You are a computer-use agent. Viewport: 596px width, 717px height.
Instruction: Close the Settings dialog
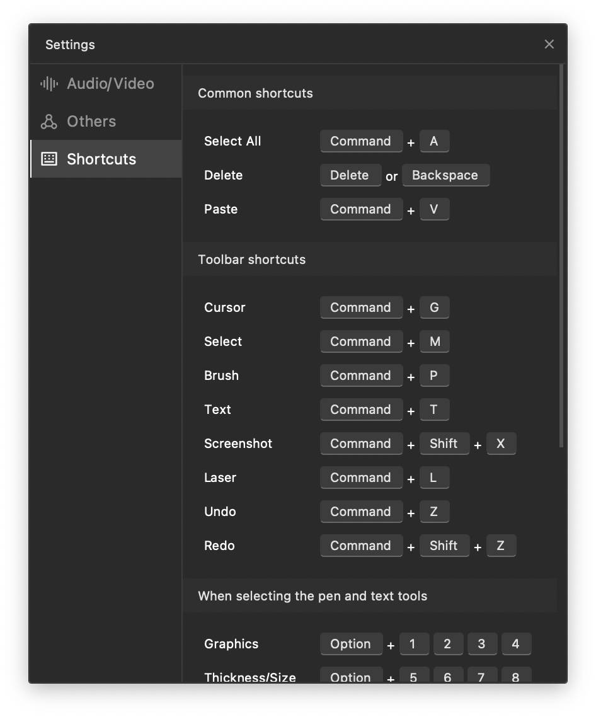pos(549,44)
